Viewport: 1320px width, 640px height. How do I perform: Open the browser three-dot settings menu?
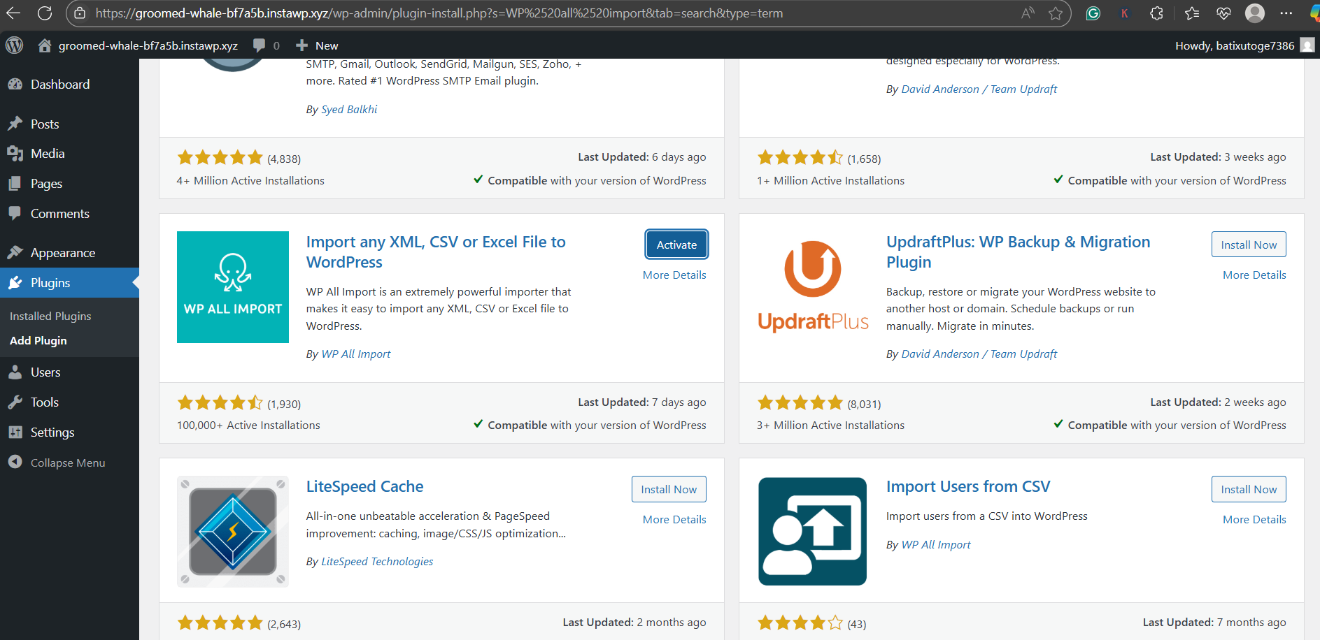point(1286,13)
